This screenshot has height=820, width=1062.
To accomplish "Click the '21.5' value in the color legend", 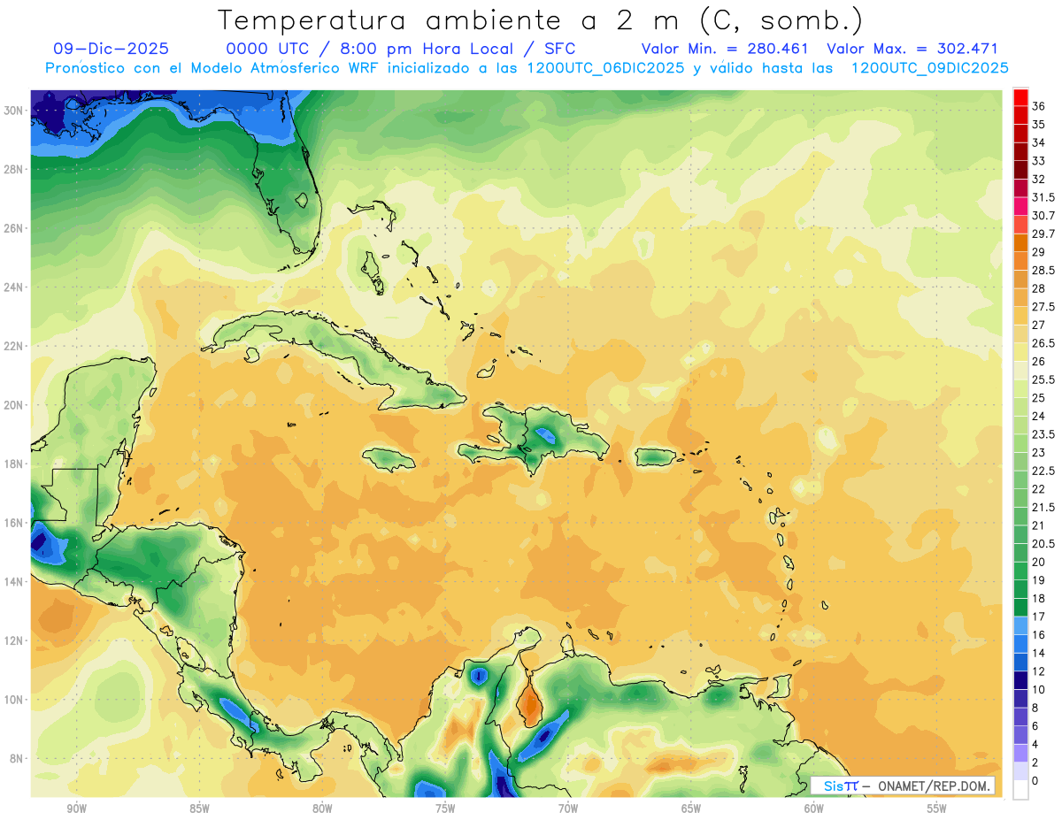I will pyautogui.click(x=1043, y=507).
